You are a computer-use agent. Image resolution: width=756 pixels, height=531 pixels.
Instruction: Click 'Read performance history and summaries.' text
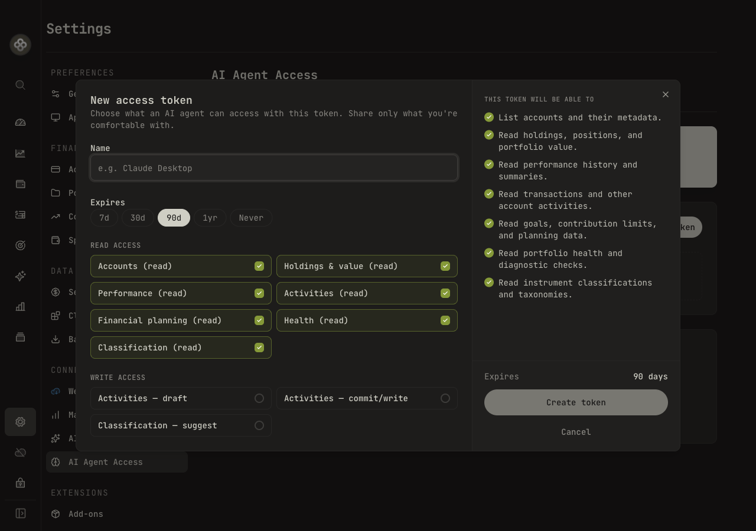[x=568, y=171]
